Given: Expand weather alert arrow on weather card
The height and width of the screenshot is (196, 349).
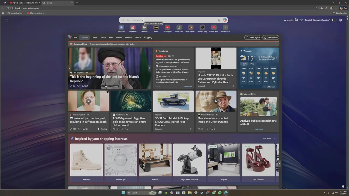Looking at the screenshot, I should [276, 58].
